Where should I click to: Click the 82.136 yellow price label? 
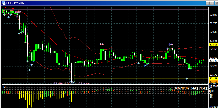212,78
